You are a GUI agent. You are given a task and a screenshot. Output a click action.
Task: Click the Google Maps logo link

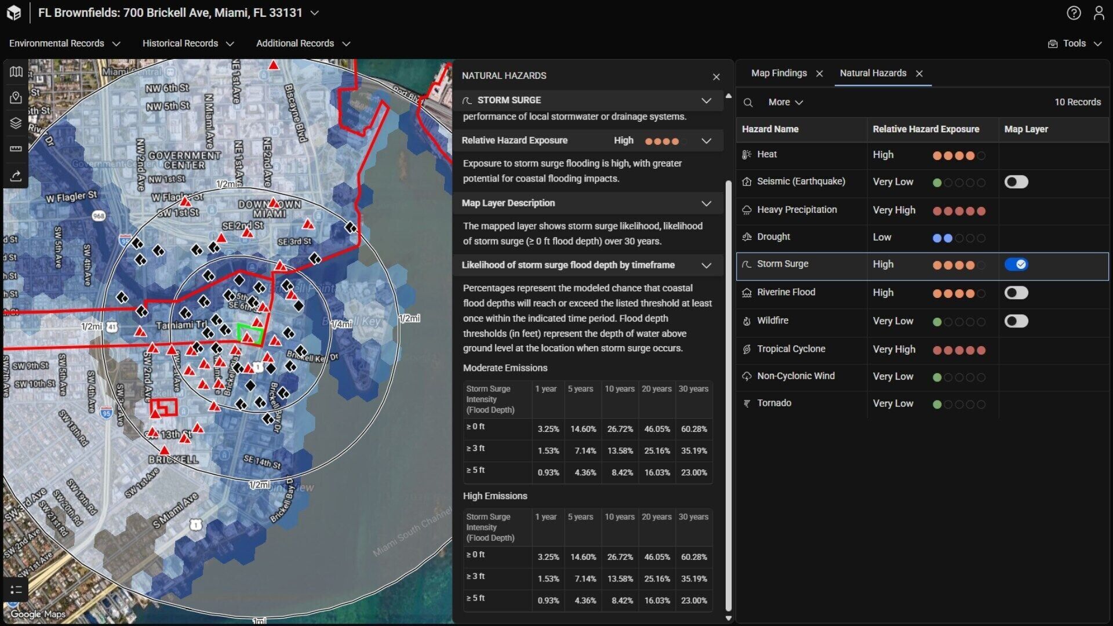[x=38, y=614]
